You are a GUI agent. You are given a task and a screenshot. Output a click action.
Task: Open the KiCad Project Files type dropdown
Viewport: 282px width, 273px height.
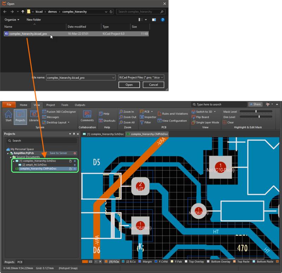click(x=141, y=77)
